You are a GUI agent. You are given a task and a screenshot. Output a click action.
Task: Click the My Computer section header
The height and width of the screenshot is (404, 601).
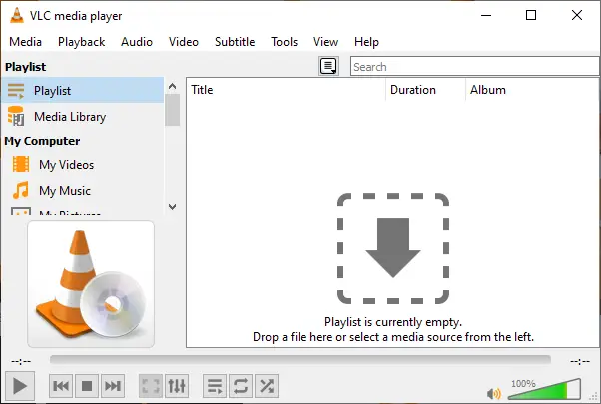[42, 141]
